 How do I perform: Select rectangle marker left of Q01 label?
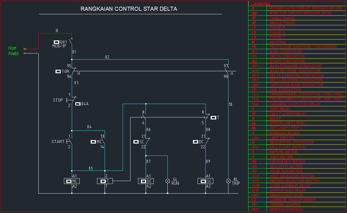(56, 42)
